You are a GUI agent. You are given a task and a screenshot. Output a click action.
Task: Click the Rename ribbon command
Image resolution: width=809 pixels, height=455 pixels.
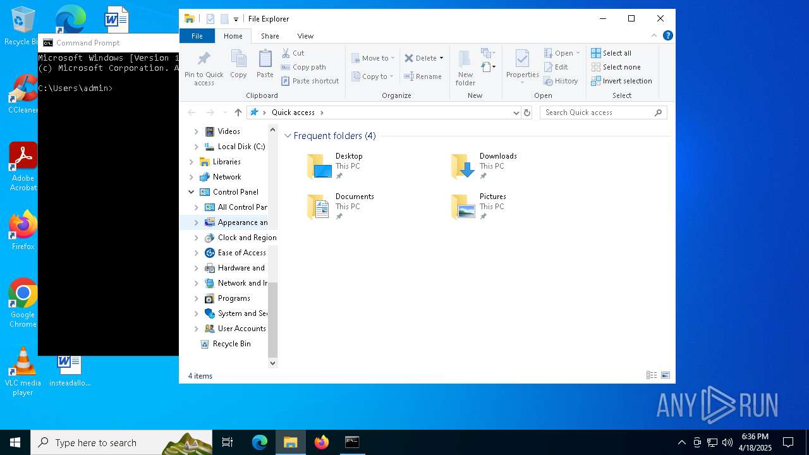[423, 76]
